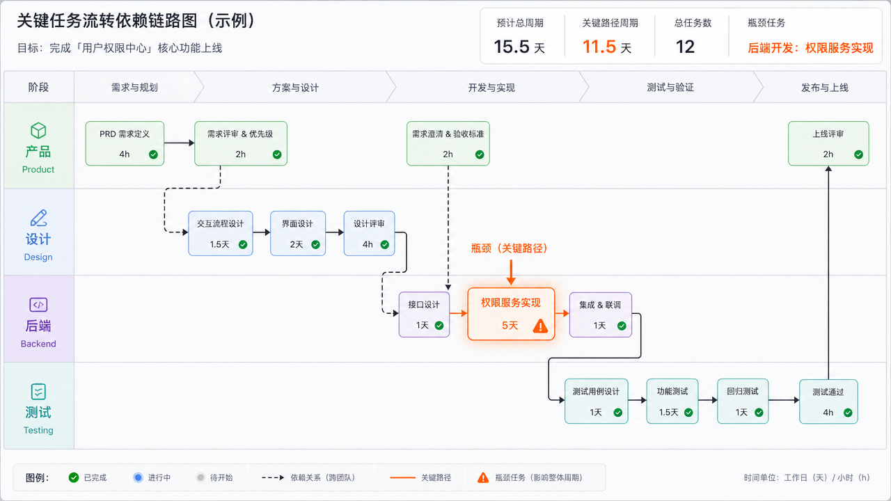
Task: Open the 回归测试 task card
Action: 743,401
